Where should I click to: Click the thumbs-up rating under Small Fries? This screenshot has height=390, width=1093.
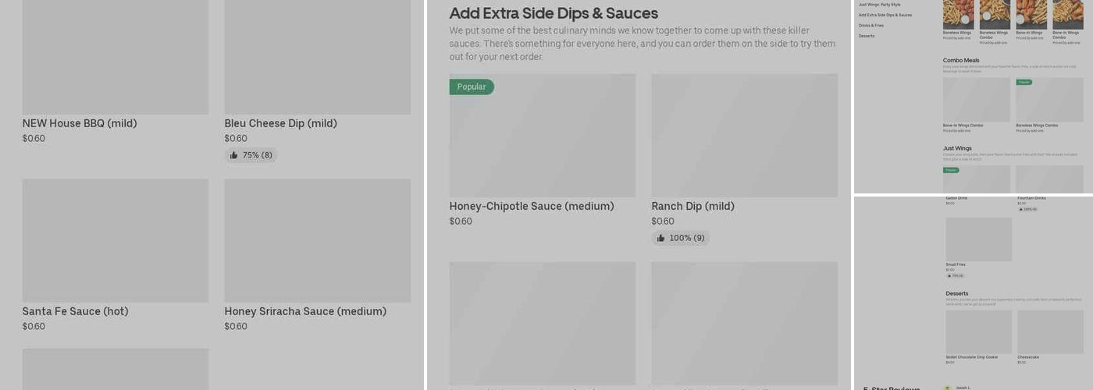coord(955,275)
